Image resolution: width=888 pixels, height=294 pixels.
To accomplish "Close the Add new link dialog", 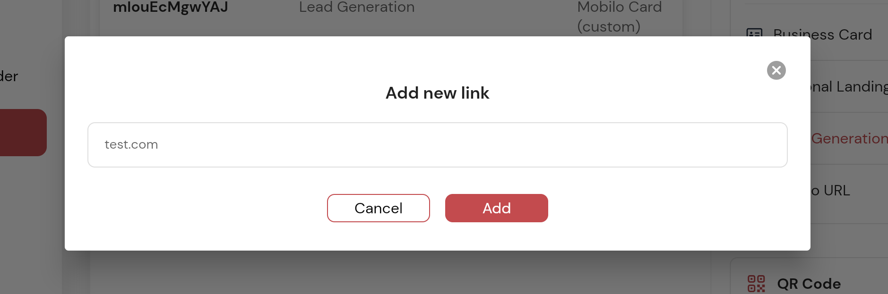I will [x=776, y=70].
